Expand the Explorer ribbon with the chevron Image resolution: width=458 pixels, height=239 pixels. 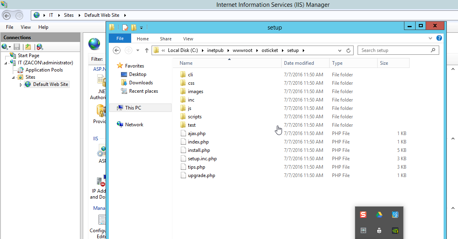pyautogui.click(x=430, y=38)
